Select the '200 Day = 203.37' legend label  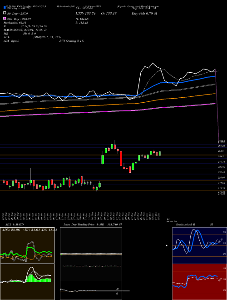[19, 19]
